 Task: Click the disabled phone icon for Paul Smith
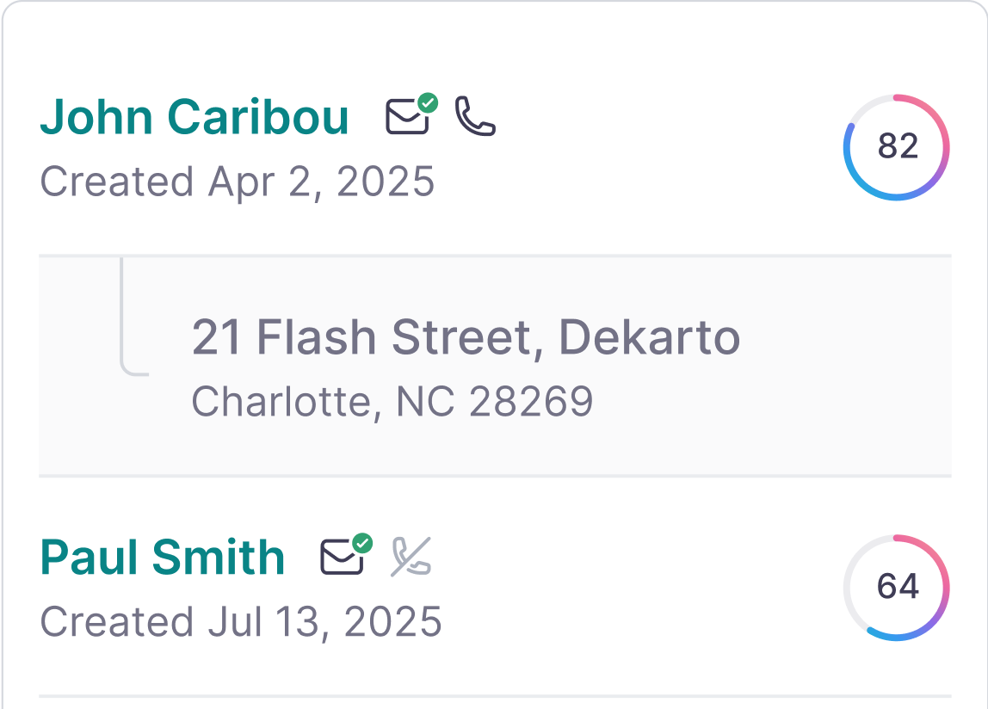pos(406,559)
